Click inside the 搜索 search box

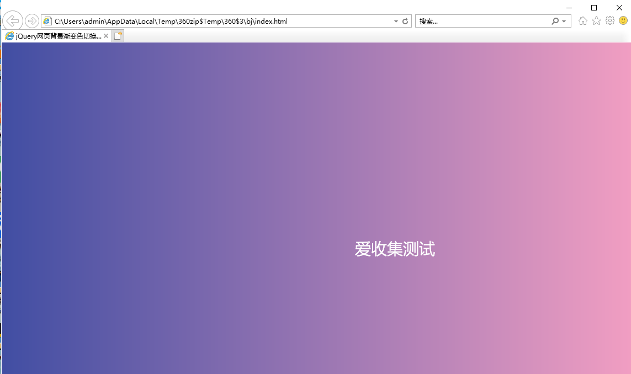click(486, 21)
